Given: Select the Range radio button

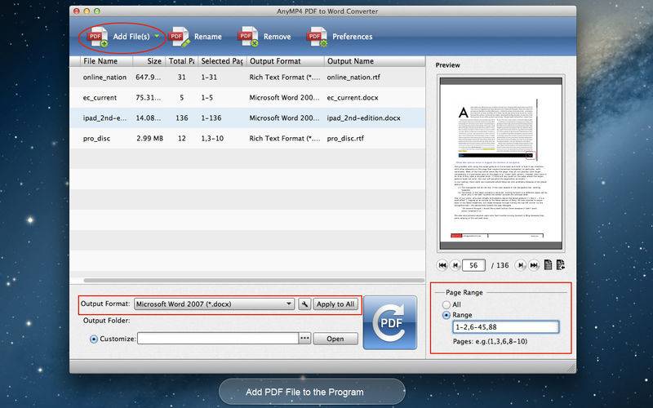Looking at the screenshot, I should [446, 315].
